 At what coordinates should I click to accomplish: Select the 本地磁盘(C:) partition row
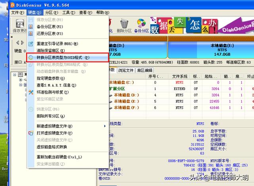[x=181, y=82]
